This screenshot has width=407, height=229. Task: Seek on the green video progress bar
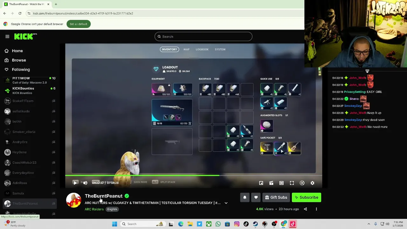[x=194, y=175]
